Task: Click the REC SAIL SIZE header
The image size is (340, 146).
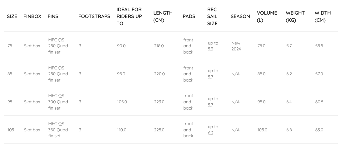Action: point(212,16)
